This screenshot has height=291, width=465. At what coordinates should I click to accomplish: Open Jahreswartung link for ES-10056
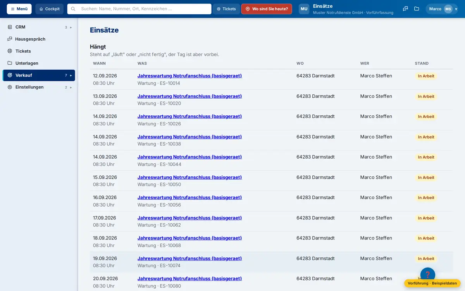(x=189, y=198)
